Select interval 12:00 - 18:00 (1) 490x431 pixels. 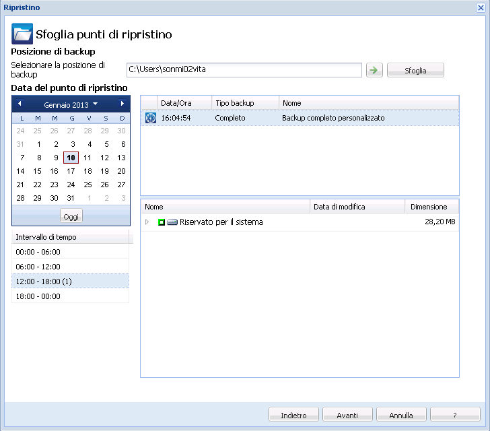(70, 281)
